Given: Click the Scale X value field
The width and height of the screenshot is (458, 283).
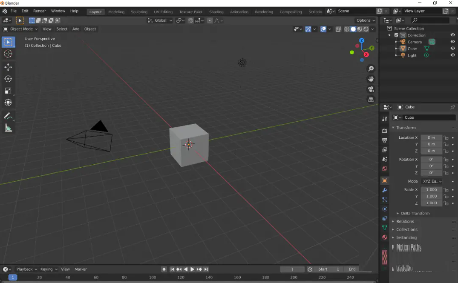Looking at the screenshot, I should point(432,190).
